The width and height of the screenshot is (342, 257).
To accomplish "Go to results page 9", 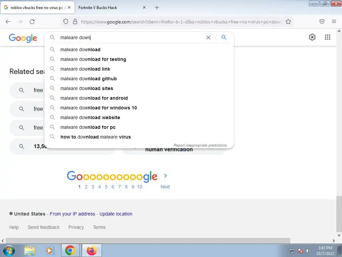I will (133, 187).
